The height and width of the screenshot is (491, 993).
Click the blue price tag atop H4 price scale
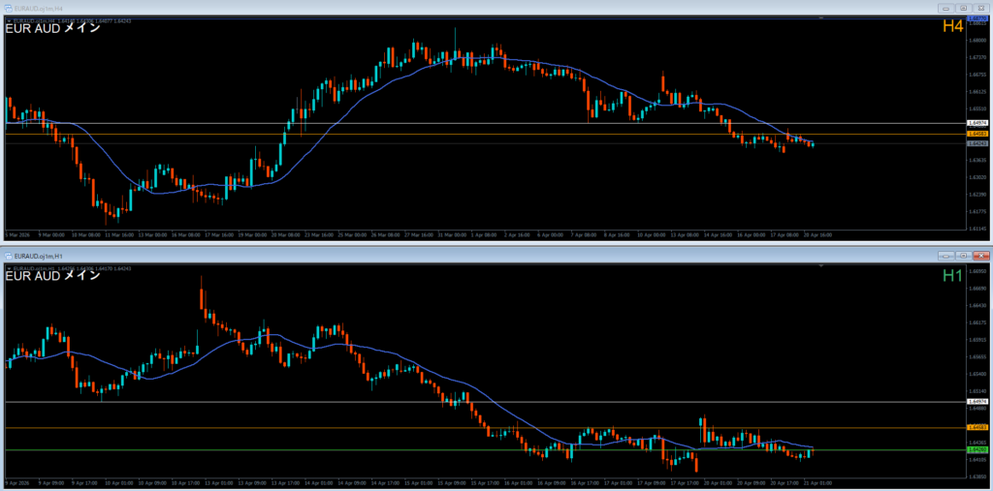(978, 19)
